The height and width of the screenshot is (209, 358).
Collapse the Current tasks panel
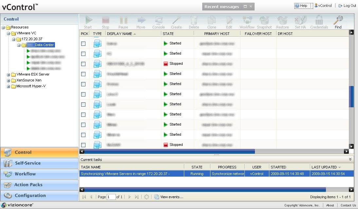[350, 159]
